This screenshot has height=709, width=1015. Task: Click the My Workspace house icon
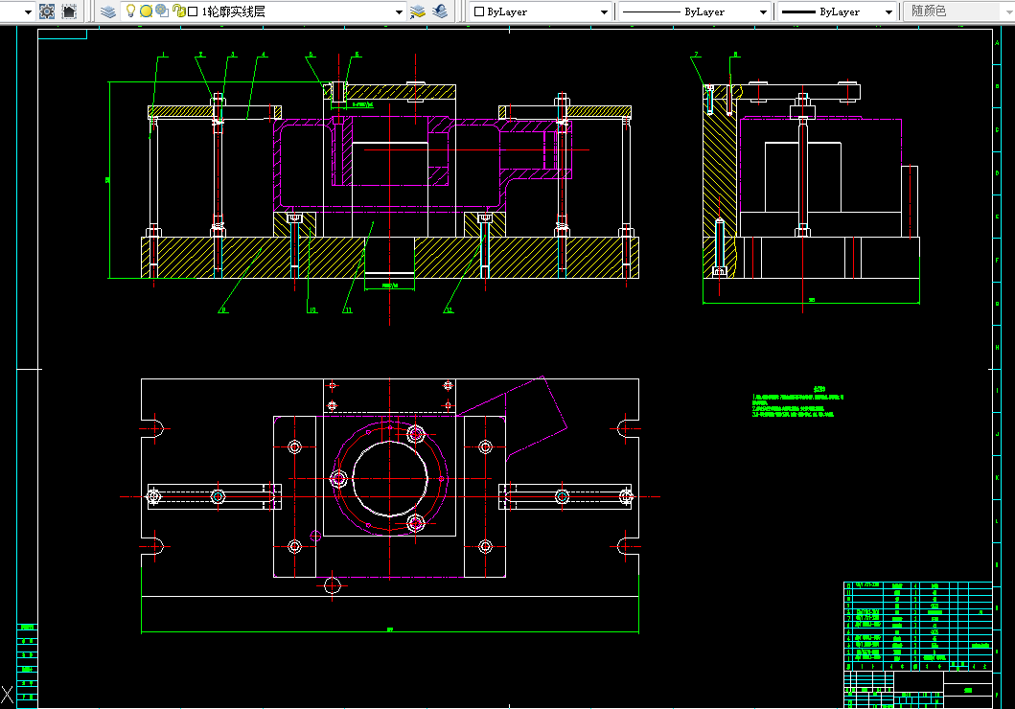point(69,11)
